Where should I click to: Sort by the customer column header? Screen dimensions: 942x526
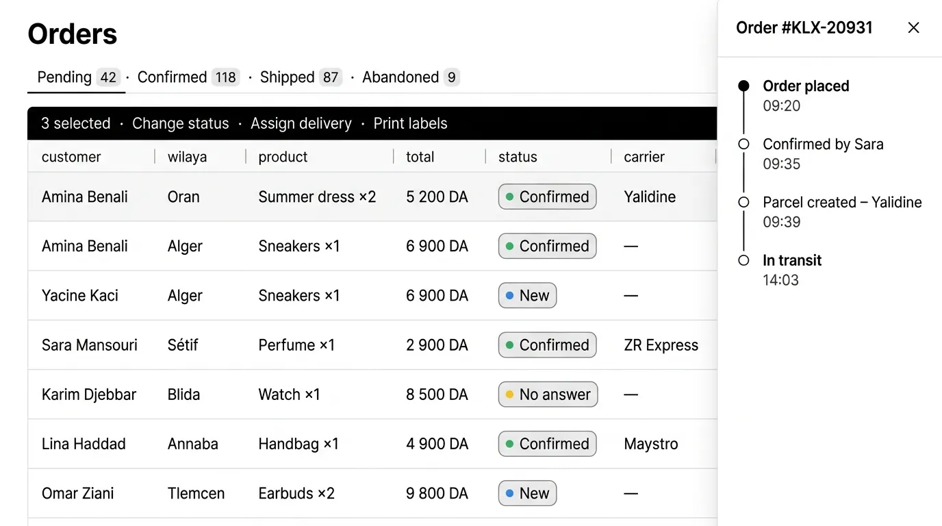[x=71, y=157]
